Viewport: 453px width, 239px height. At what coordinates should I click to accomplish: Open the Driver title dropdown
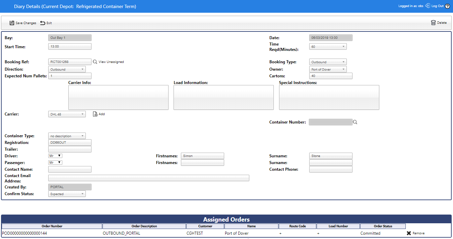coord(55,156)
